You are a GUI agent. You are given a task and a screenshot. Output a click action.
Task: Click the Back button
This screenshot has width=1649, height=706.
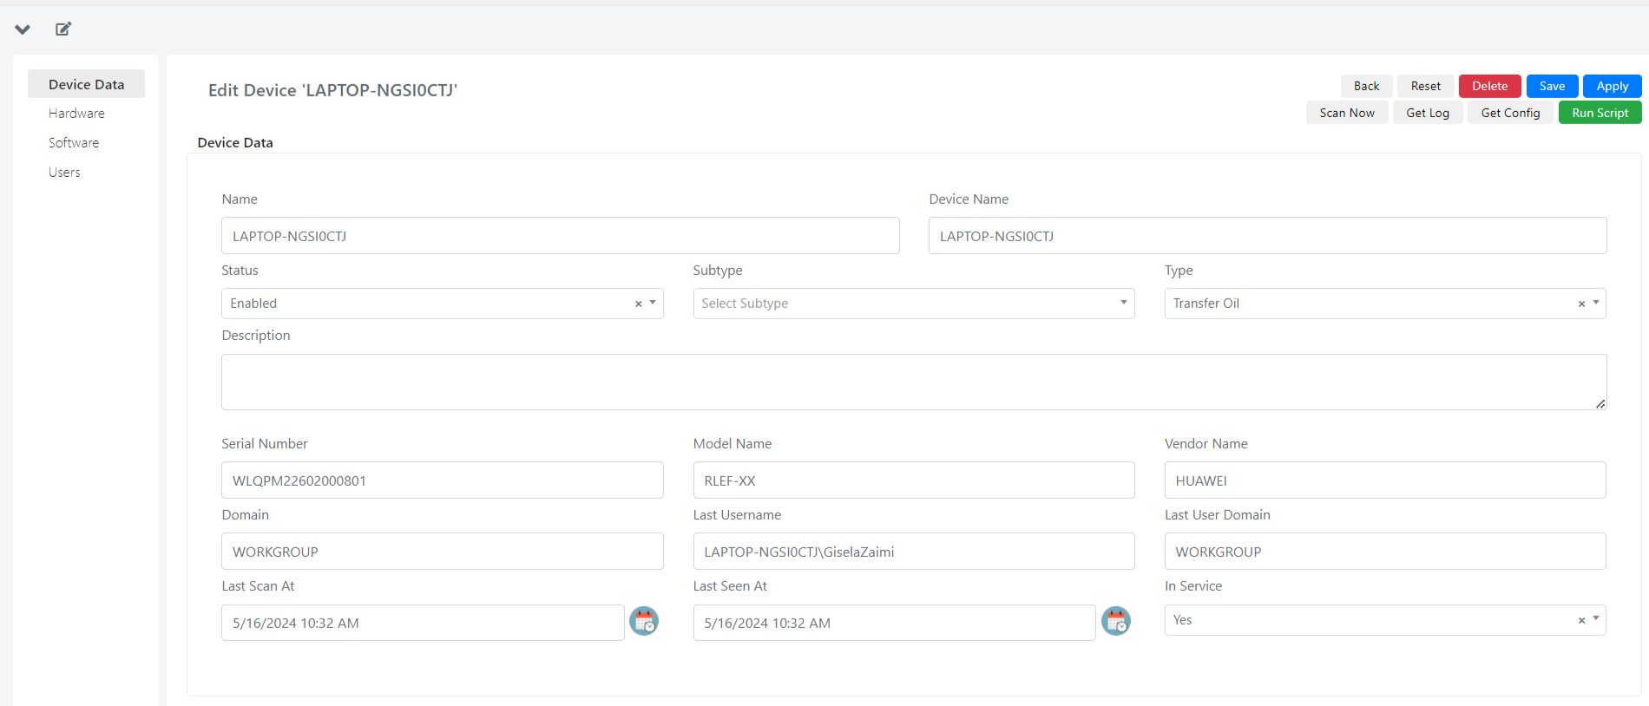[x=1366, y=86]
